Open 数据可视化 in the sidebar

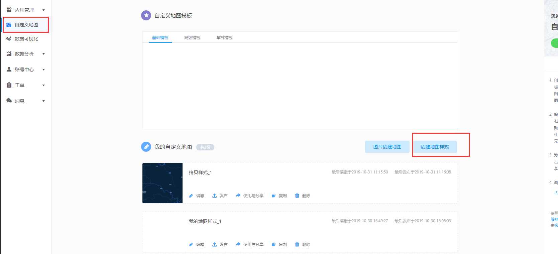(x=26, y=39)
